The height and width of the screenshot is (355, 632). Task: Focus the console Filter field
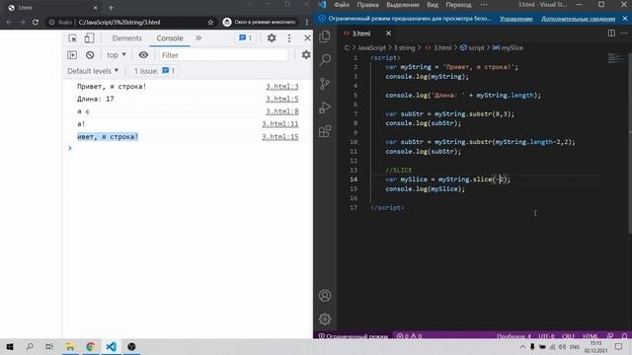click(224, 55)
